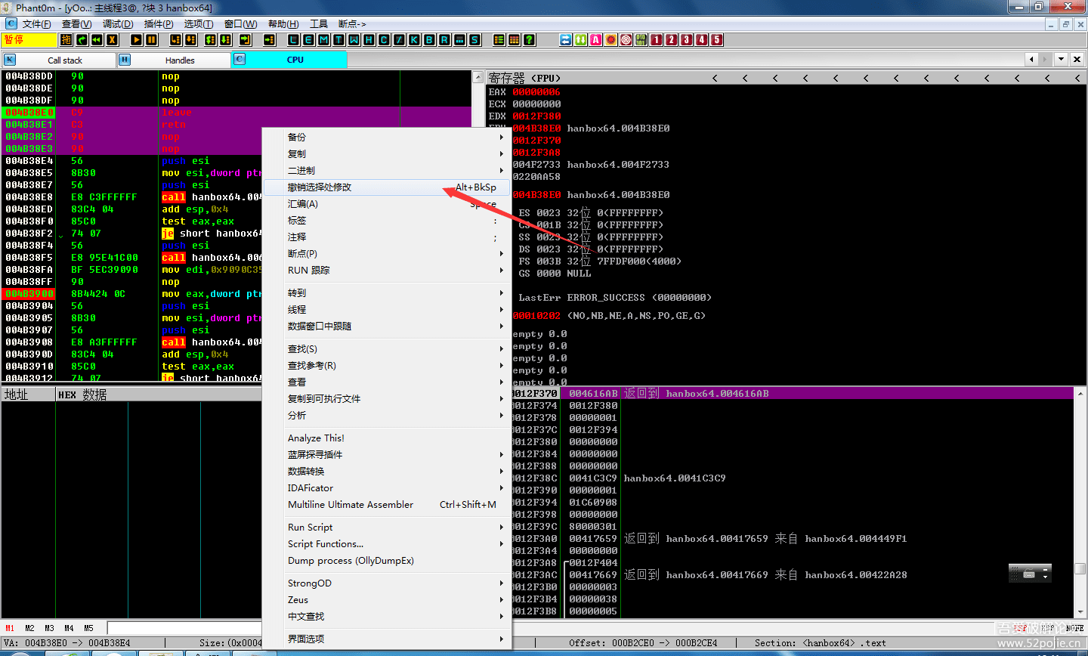This screenshot has width=1088, height=656.
Task: Open CPU window with C toolbar icon
Action: (x=384, y=40)
